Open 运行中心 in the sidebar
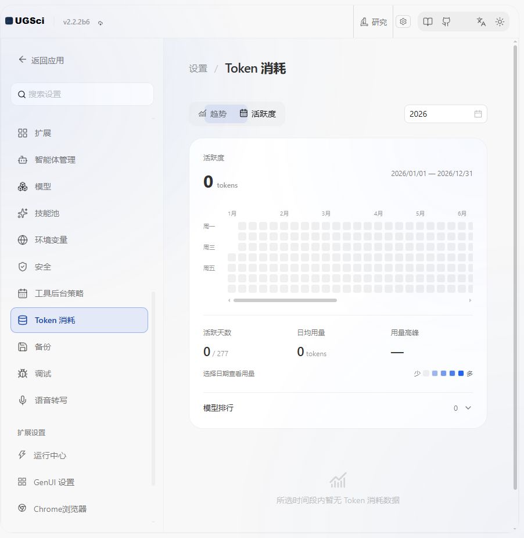524x538 pixels. pos(79,455)
